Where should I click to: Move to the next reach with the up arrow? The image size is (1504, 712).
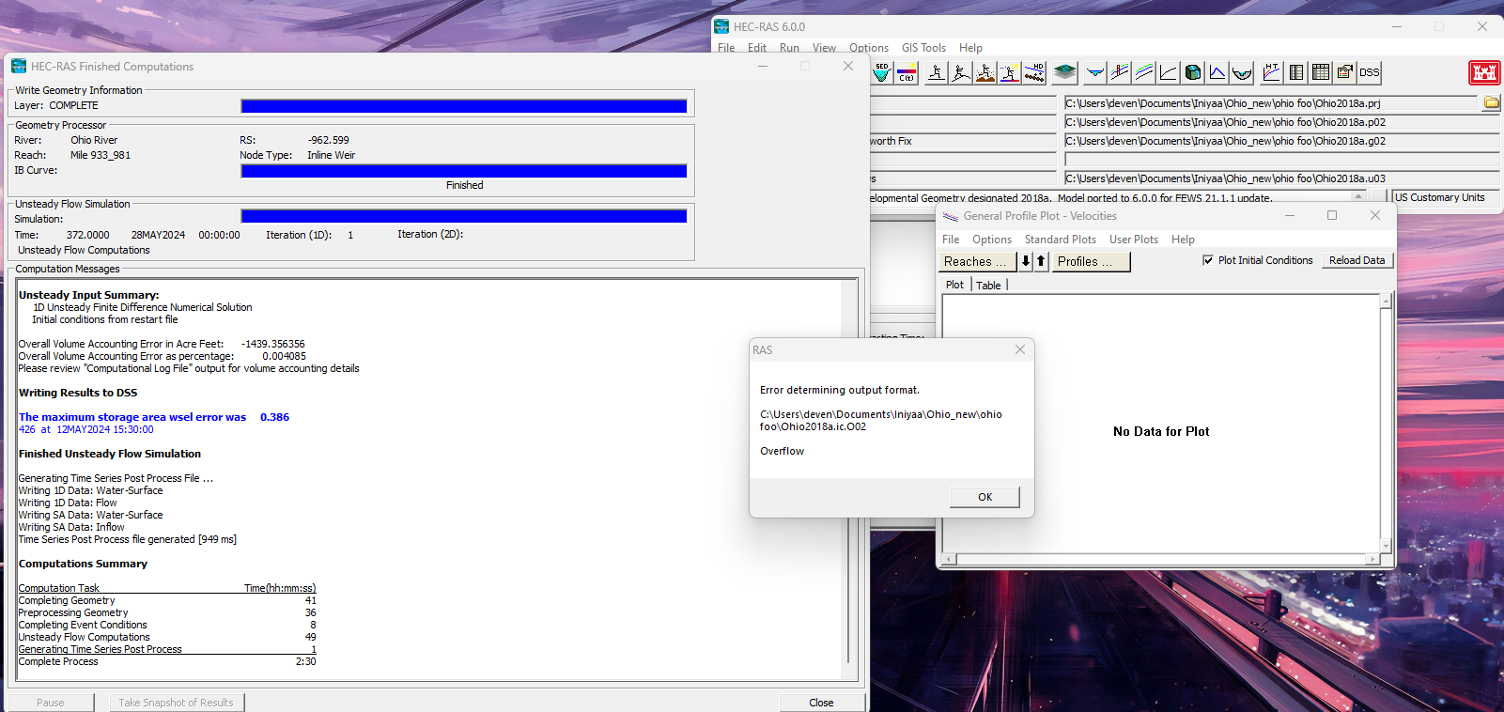[1041, 261]
